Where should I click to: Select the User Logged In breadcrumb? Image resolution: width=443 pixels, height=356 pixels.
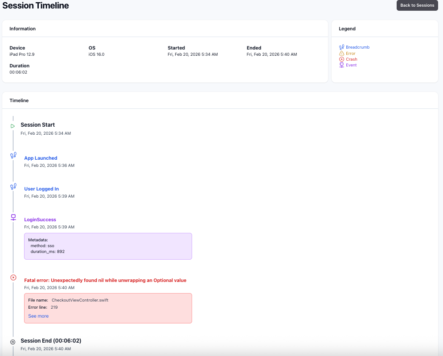41,189
